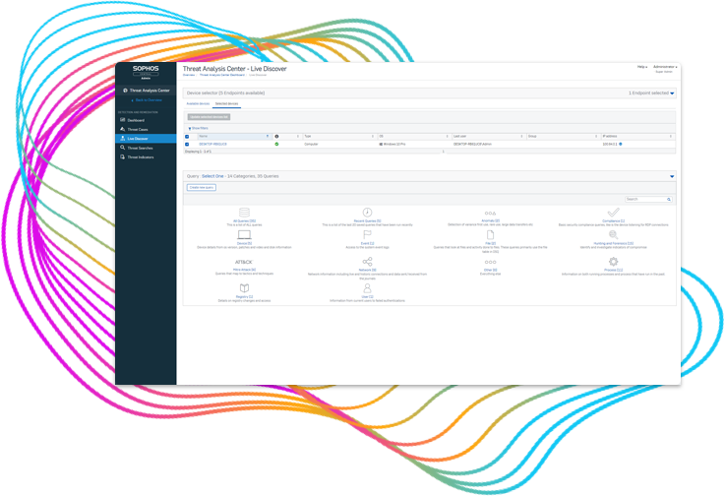Image resolution: width=725 pixels, height=496 pixels.
Task: Open the Administrator account dropdown
Action: pyautogui.click(x=665, y=67)
